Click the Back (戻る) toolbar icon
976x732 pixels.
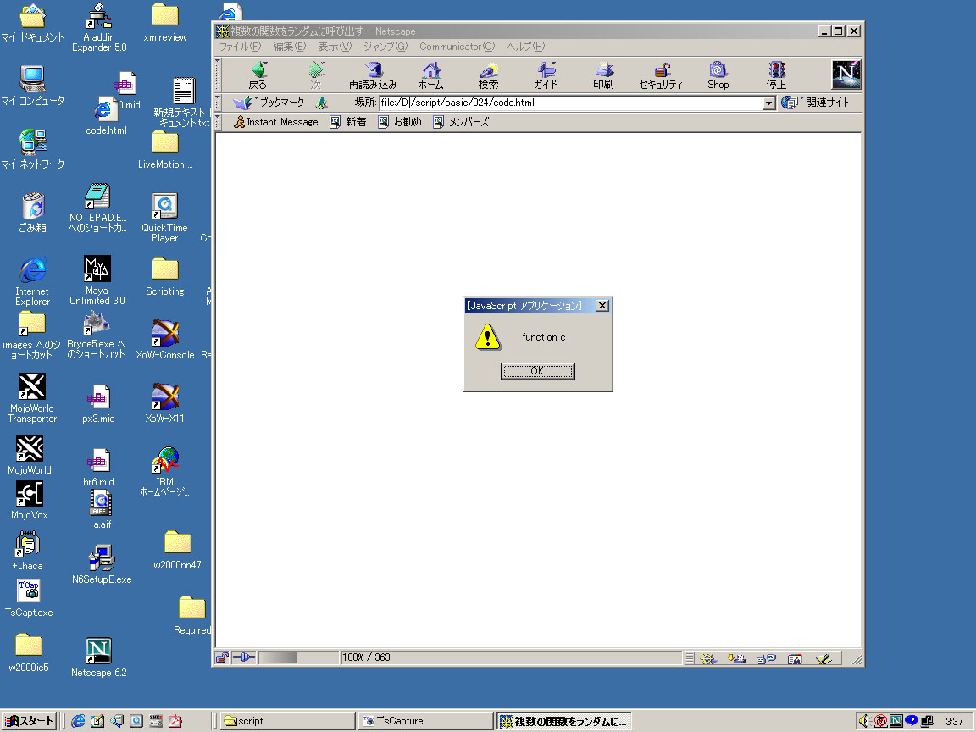coord(258,71)
